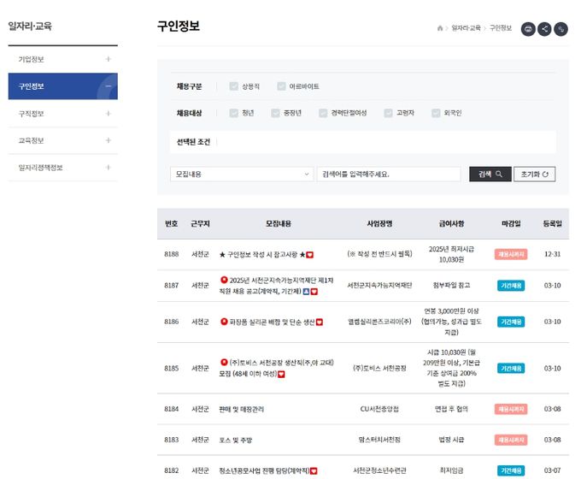Select 구직정보 in the sidebar menu

click(x=32, y=114)
